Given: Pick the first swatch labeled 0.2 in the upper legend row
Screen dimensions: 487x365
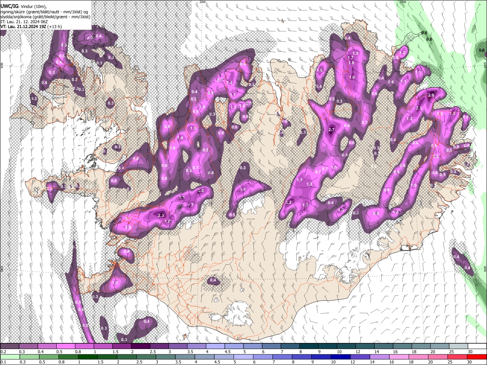Looking at the screenshot, I should [10, 346].
